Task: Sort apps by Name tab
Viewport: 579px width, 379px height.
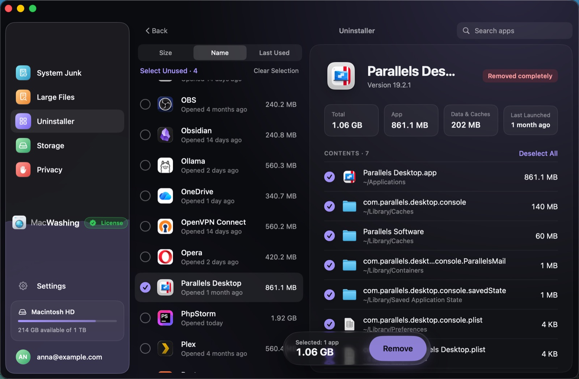Action: click(220, 53)
